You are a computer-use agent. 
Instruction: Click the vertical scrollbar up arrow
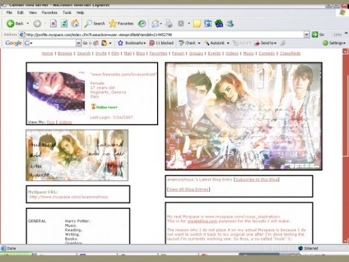pos(345,51)
